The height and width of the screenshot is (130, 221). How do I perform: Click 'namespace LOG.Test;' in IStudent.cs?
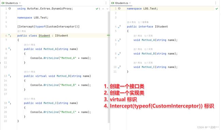[x=142, y=8]
